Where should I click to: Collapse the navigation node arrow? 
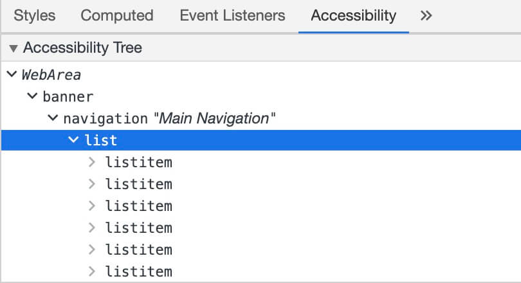pyautogui.click(x=53, y=118)
